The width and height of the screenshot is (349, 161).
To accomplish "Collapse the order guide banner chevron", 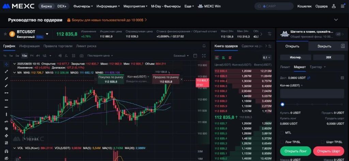I will (x=336, y=20).
